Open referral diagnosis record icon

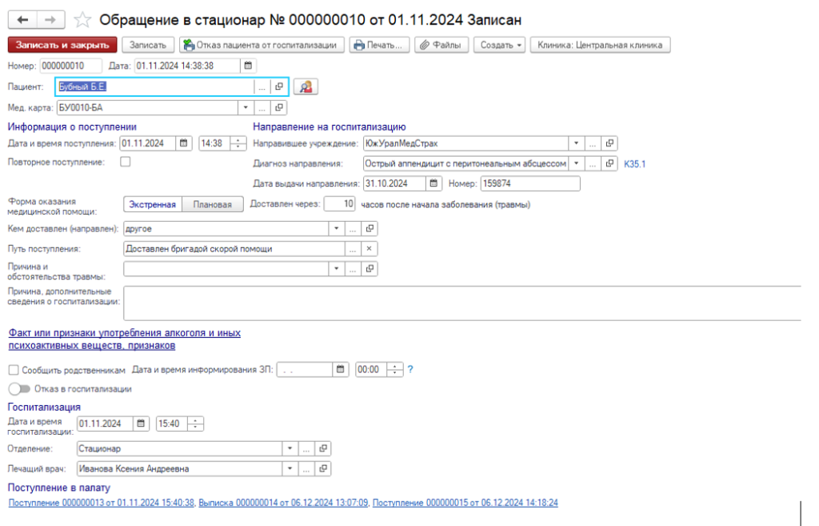(x=609, y=163)
